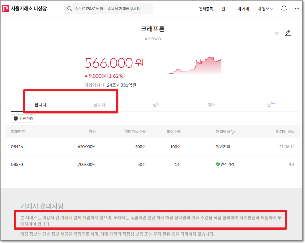Click stock code A259960
The image size is (305, 243).
coord(153,39)
